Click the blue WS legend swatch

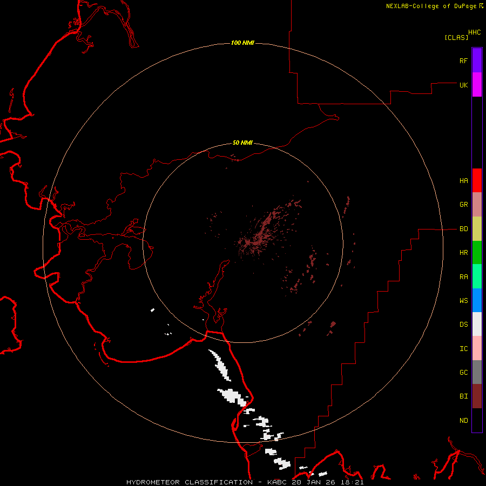click(477, 300)
